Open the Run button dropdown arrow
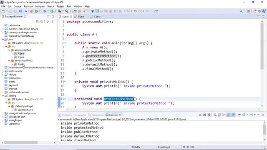This screenshot has height=150, width=267. coord(55,11)
